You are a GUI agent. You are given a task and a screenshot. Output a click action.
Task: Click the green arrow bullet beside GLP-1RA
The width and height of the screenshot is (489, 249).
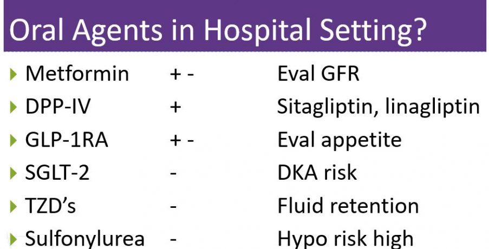click(14, 140)
